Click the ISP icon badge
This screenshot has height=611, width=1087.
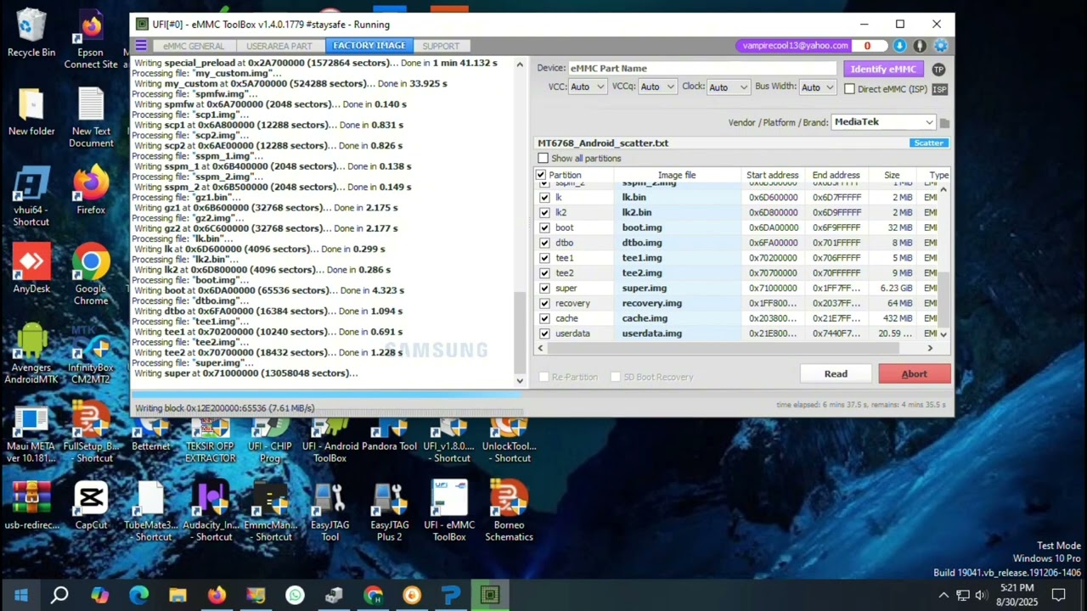(939, 89)
